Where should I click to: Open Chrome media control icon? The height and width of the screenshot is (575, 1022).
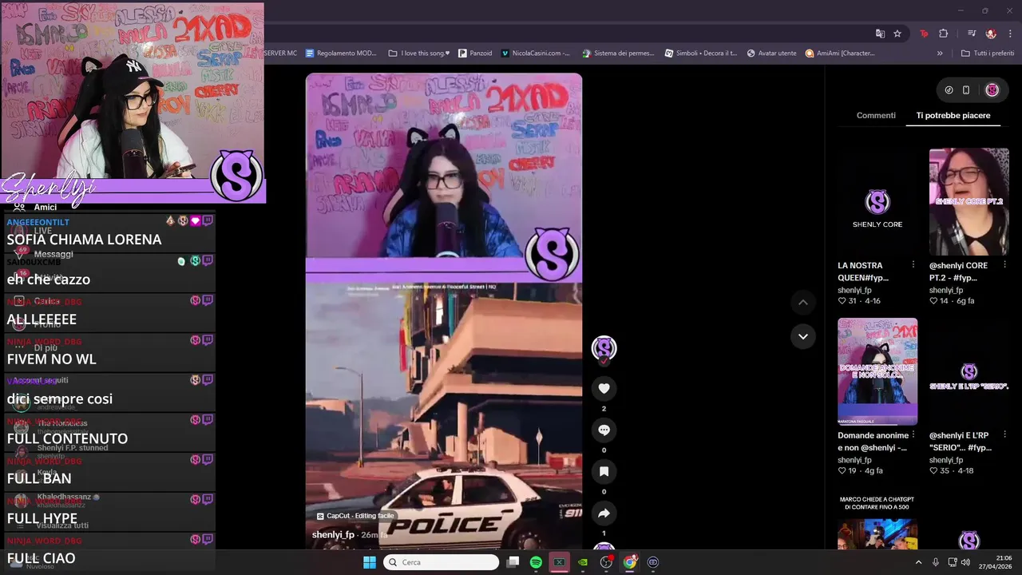pos(972,34)
